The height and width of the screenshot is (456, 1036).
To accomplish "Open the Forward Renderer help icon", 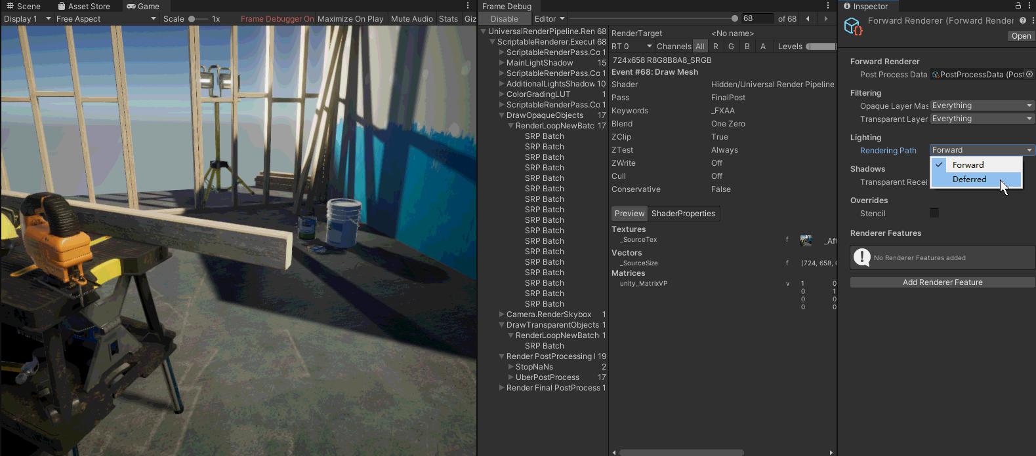I will click(x=1022, y=20).
